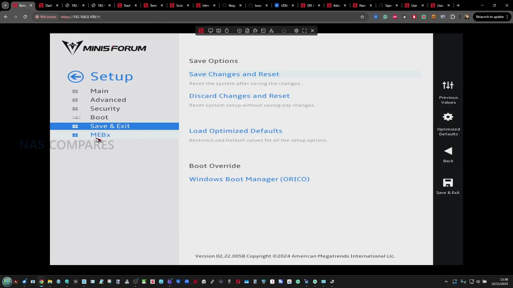513x288 pixels.
Task: Select Load Optimized Defaults option
Action: coord(235,131)
